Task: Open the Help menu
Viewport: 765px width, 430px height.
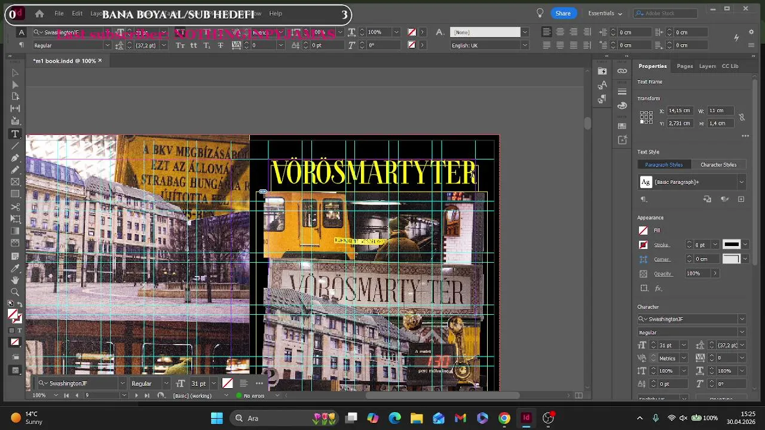Action: [x=276, y=14]
